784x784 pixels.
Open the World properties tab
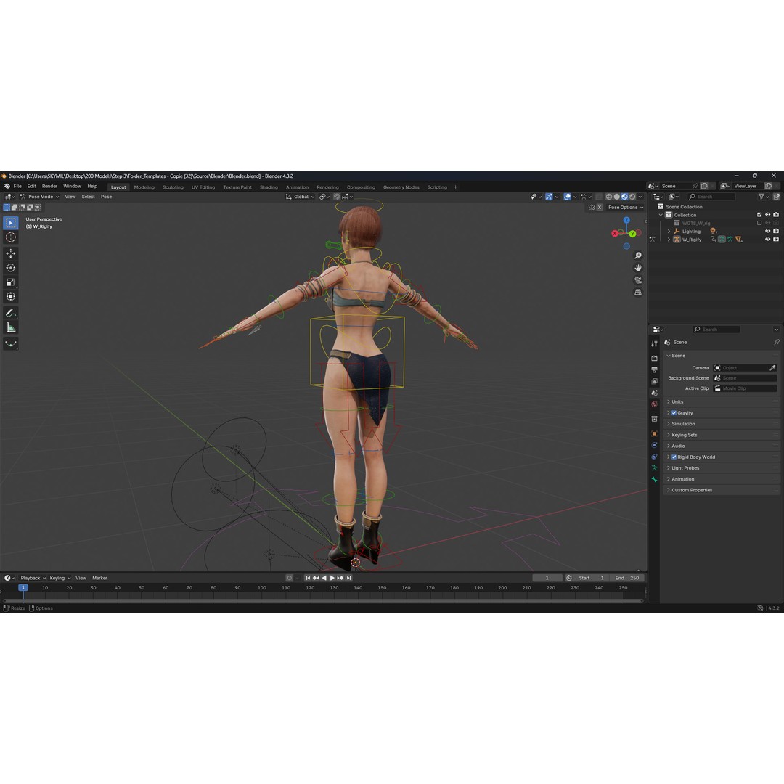654,404
